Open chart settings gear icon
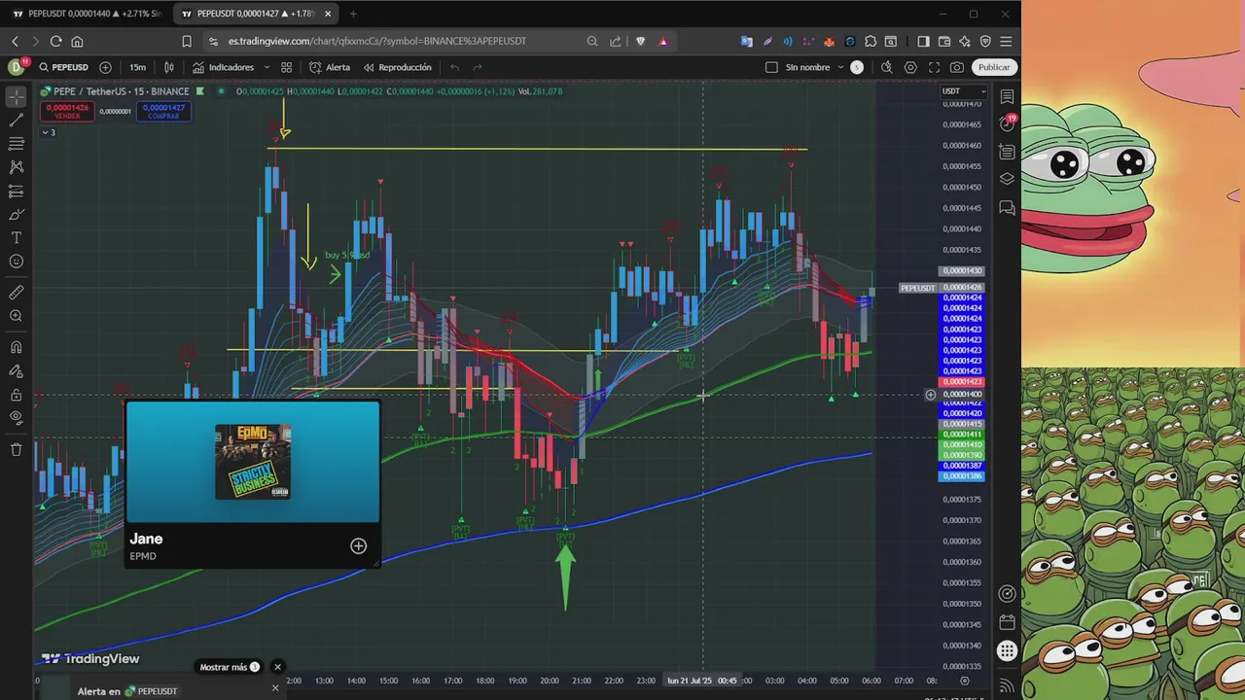The image size is (1245, 700). click(910, 67)
